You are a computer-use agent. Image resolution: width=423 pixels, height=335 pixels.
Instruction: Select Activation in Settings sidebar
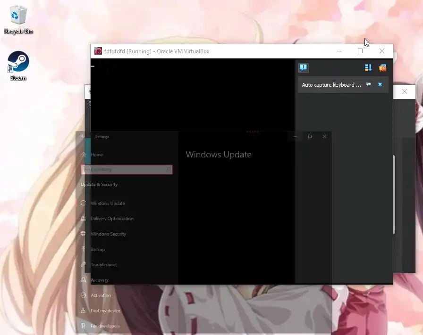[101, 295]
